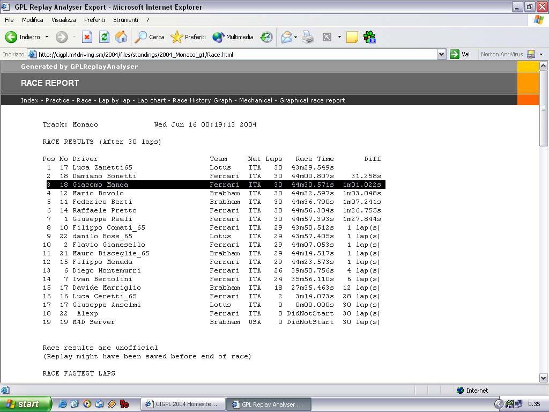Click the race time 44m32.597s
The height and width of the screenshot is (412, 549).
[x=313, y=193]
